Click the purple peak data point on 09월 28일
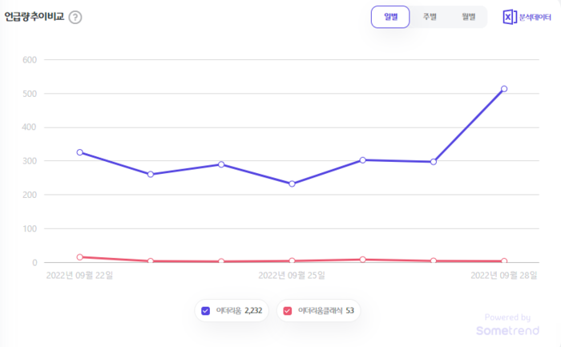Image resolution: width=561 pixels, height=347 pixels. [x=504, y=89]
